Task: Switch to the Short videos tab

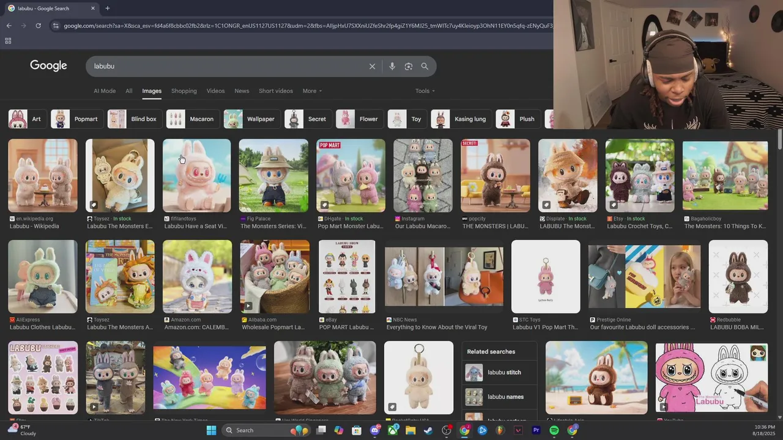Action: coord(276,91)
